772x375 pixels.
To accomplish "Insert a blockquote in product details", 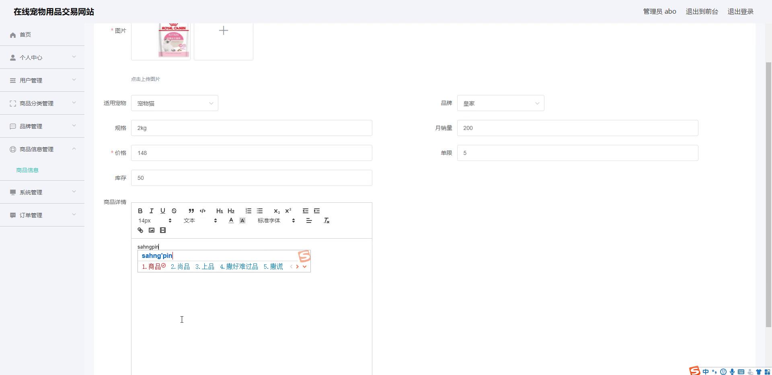I will tap(191, 211).
